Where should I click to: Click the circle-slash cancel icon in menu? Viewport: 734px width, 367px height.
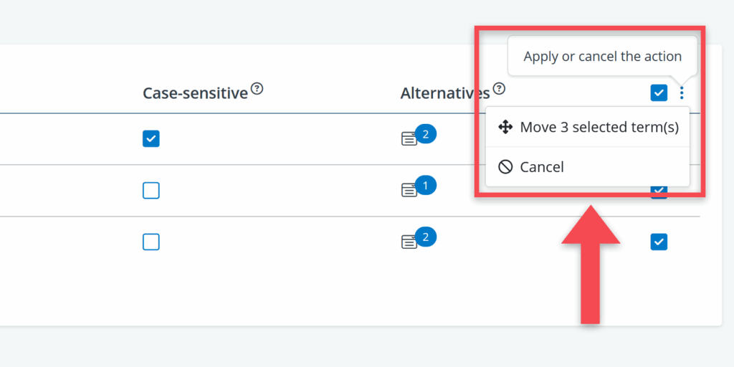[505, 167]
